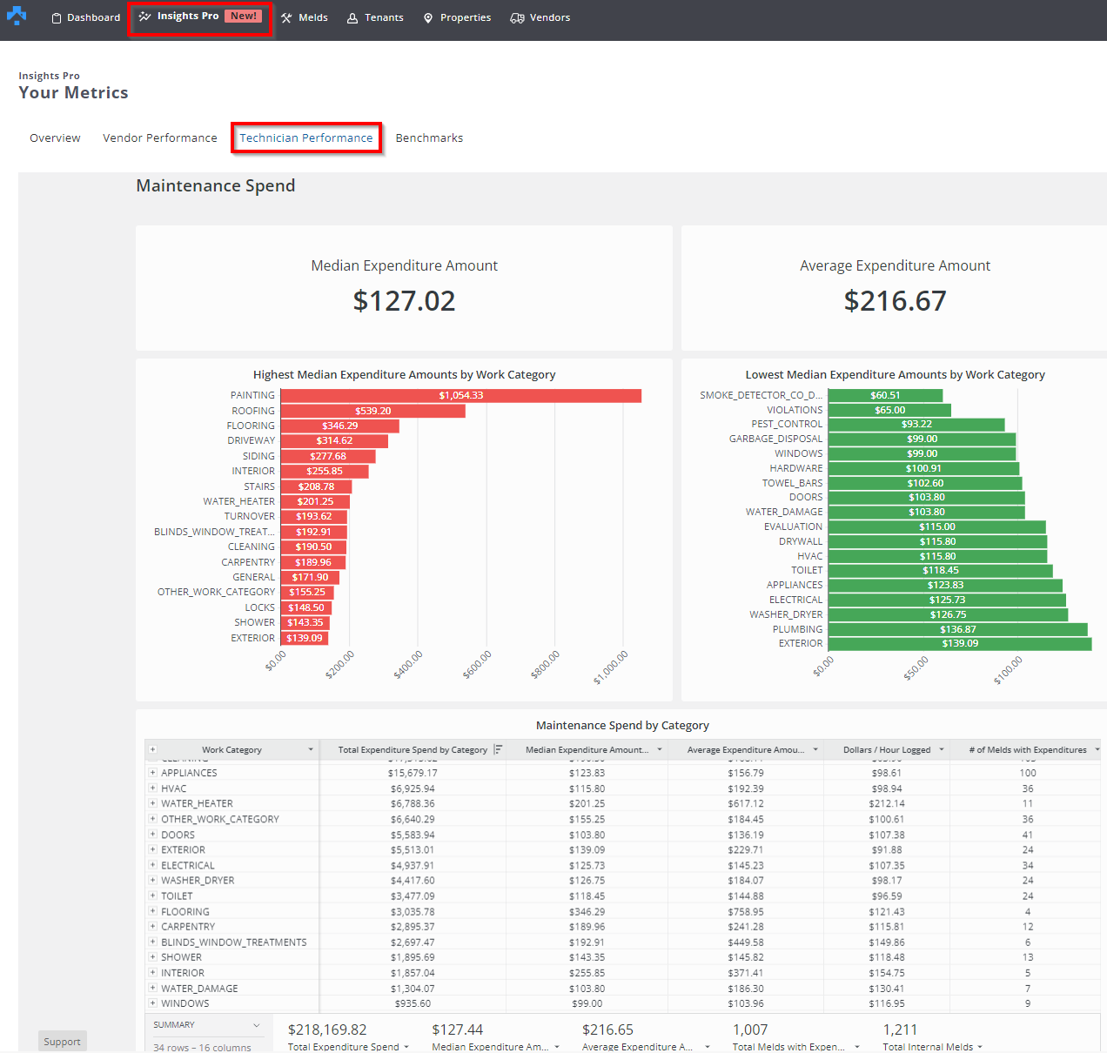Click the Support button
Screen dimensions: 1107x1053
(x=62, y=1042)
